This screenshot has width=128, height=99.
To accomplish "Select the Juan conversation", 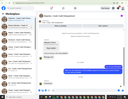I will 17,62.
